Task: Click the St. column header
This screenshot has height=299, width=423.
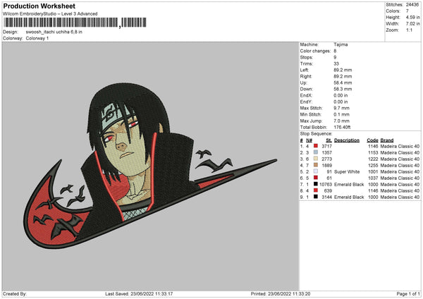Action: pos(329,140)
